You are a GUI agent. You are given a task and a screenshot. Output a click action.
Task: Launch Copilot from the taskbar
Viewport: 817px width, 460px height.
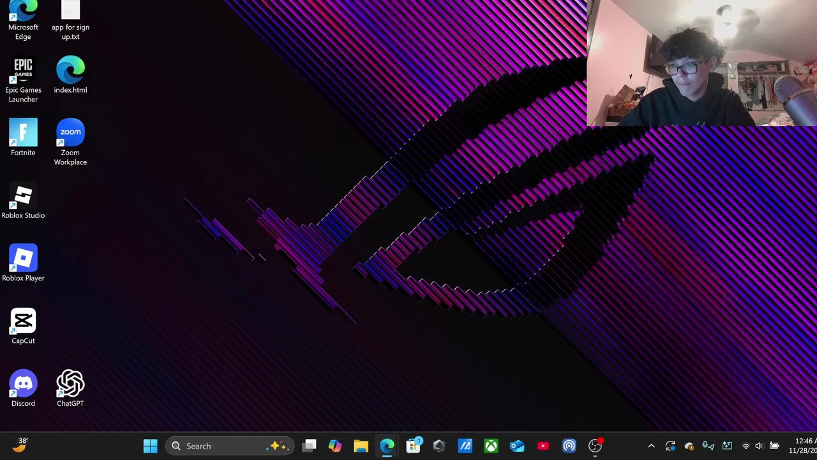tap(335, 446)
